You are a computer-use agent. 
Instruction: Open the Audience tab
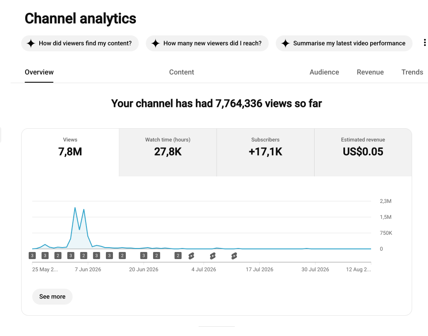(x=324, y=72)
